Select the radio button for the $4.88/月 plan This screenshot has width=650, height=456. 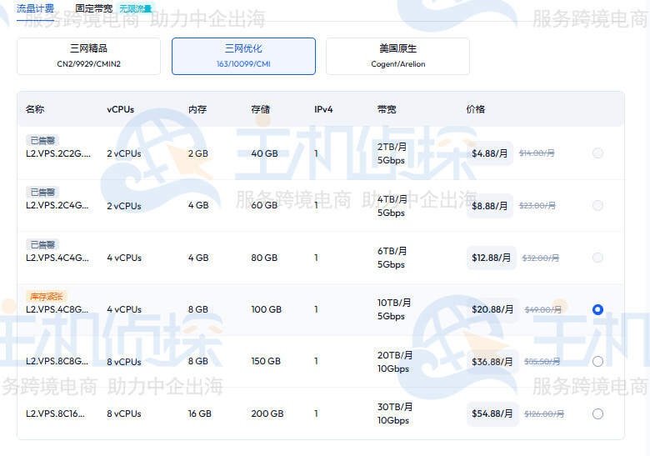pyautogui.click(x=597, y=153)
